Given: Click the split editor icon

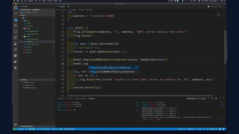Looking at the screenshot, I should tap(220, 7).
